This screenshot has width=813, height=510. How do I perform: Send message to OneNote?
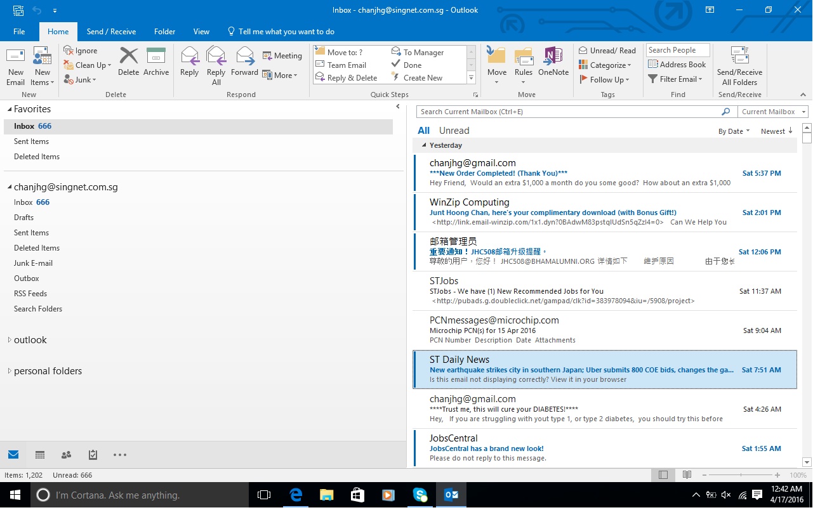(x=553, y=62)
